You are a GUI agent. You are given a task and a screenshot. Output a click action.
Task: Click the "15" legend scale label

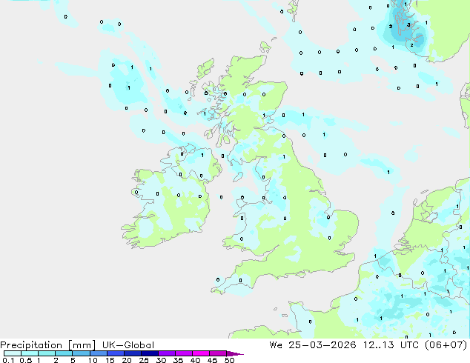pyautogui.click(x=110, y=360)
